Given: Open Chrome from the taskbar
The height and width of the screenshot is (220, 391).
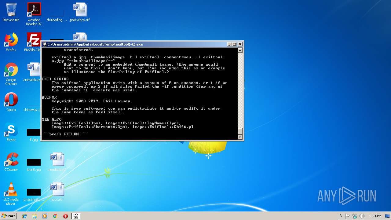Looking at the screenshot, I should point(55,216).
